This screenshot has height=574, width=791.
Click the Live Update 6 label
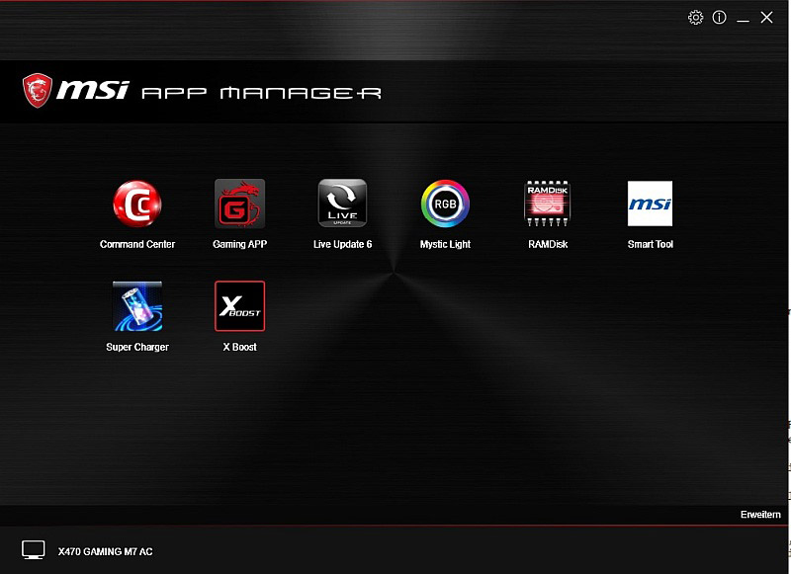pos(342,244)
